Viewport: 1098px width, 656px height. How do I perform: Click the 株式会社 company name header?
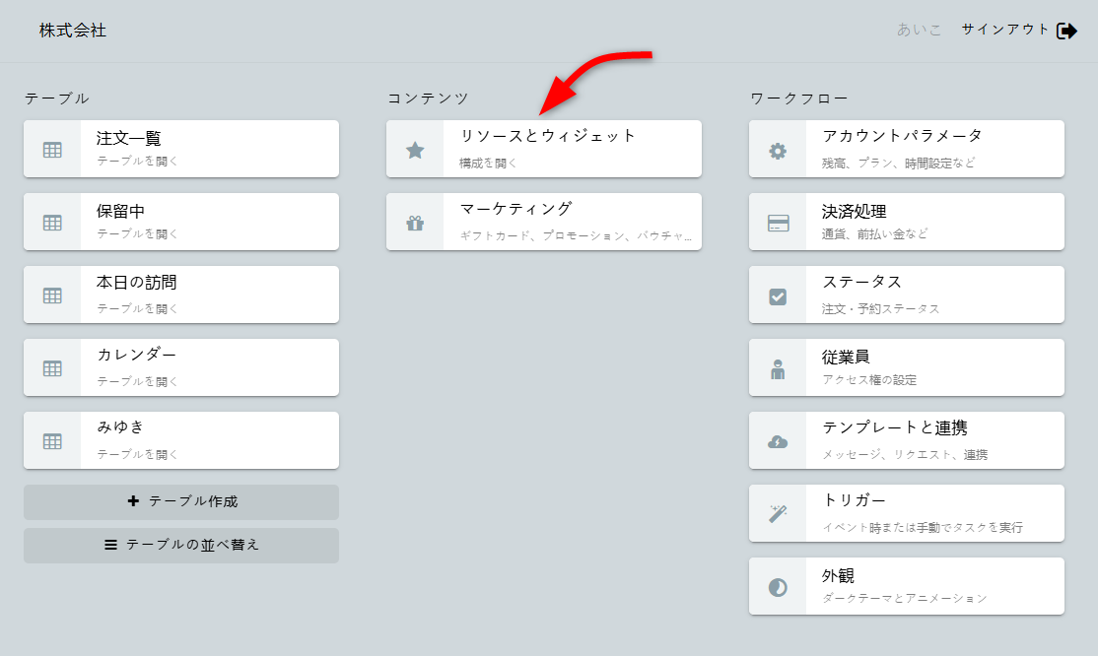click(73, 31)
